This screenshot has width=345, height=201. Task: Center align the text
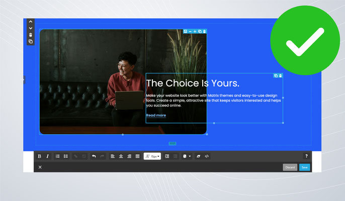121,156
